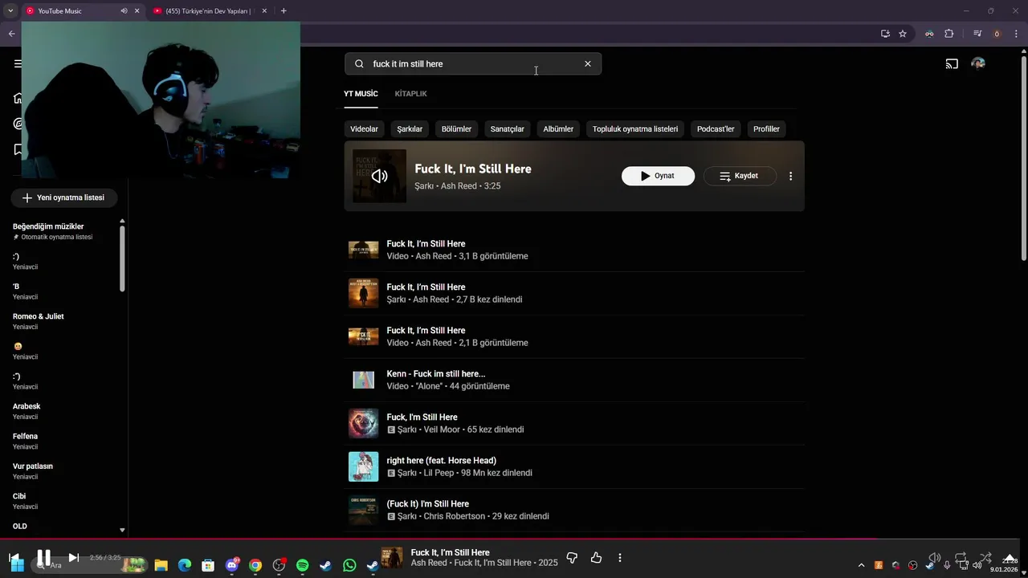Open the now-playing album thumbnail

pos(392,557)
